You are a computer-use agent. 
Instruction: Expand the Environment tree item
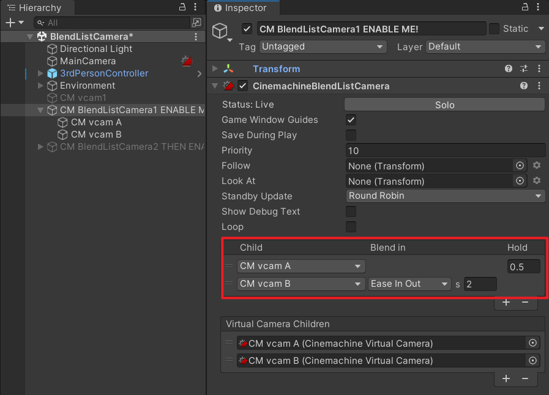pyautogui.click(x=40, y=86)
